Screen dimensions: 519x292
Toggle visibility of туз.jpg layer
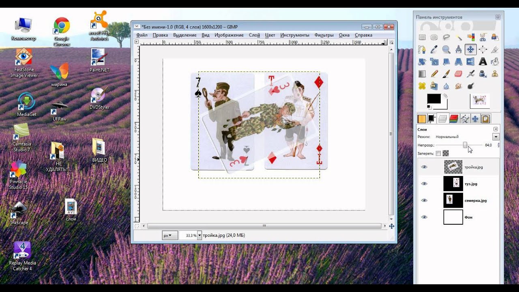click(x=424, y=184)
